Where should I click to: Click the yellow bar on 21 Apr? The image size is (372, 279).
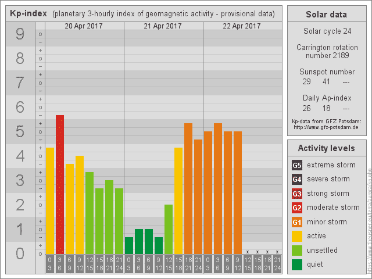click(178, 201)
